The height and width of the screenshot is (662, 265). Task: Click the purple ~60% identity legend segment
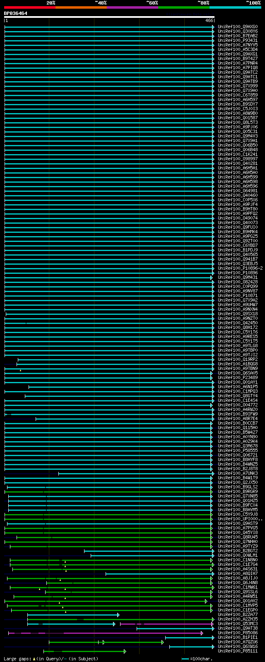[x=132, y=7]
